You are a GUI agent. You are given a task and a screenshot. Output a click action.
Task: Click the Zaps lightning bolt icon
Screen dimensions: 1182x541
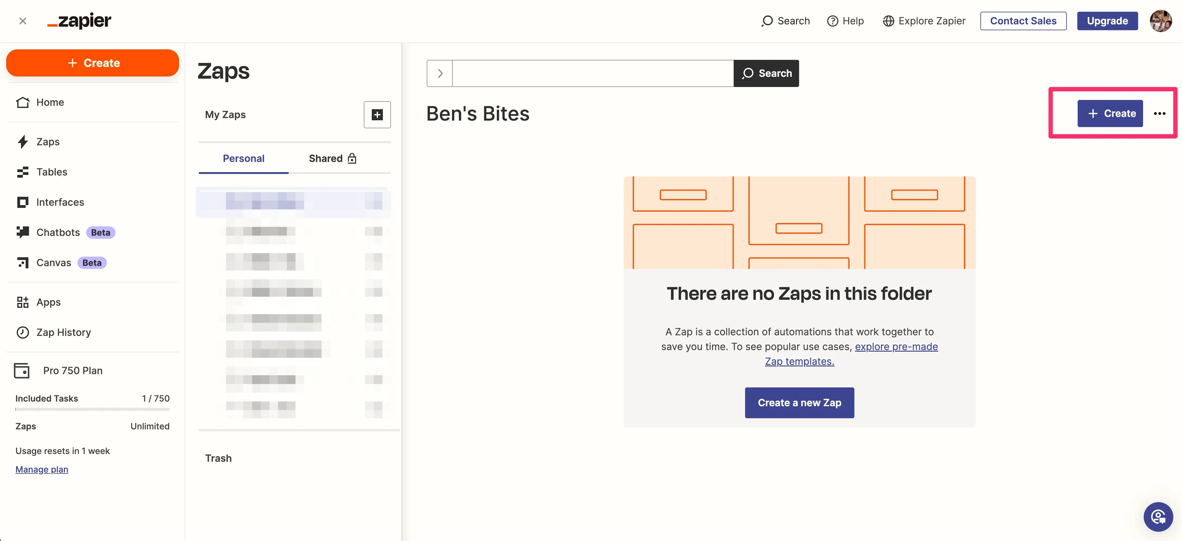pyautogui.click(x=23, y=142)
